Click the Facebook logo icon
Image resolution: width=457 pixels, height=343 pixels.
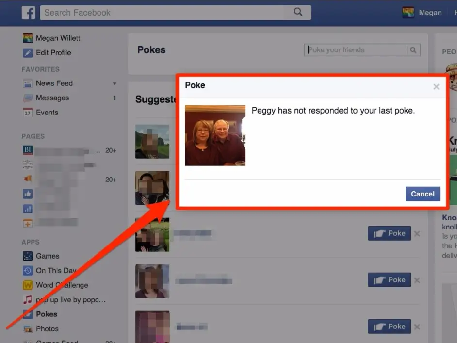click(28, 13)
